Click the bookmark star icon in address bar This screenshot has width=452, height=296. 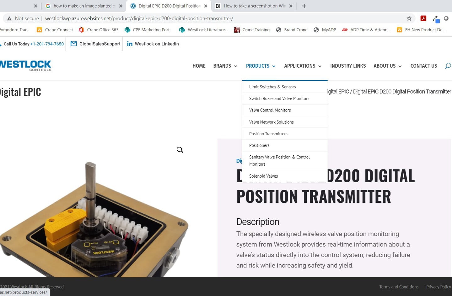coord(409,18)
